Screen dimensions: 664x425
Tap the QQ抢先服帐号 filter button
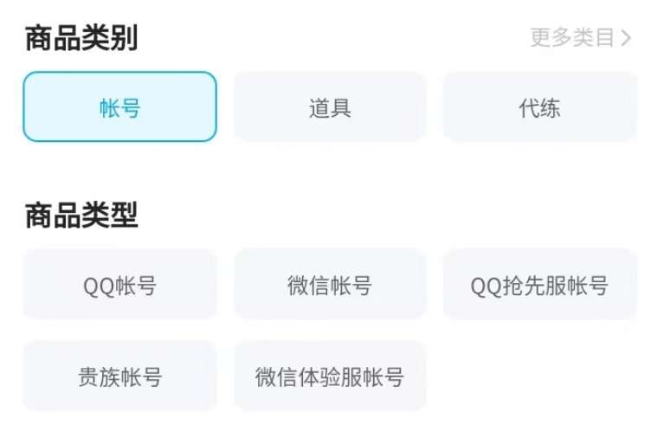[539, 285]
